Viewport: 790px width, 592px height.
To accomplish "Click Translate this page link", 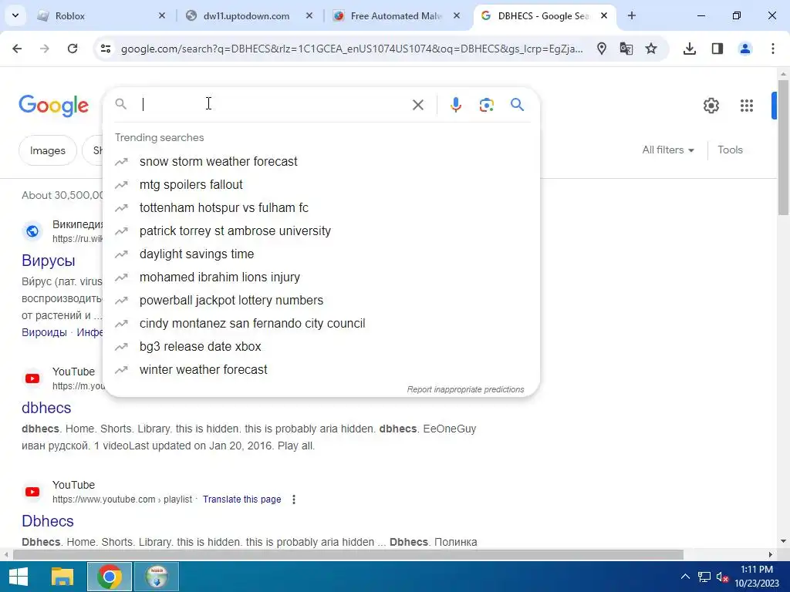I will 241,499.
